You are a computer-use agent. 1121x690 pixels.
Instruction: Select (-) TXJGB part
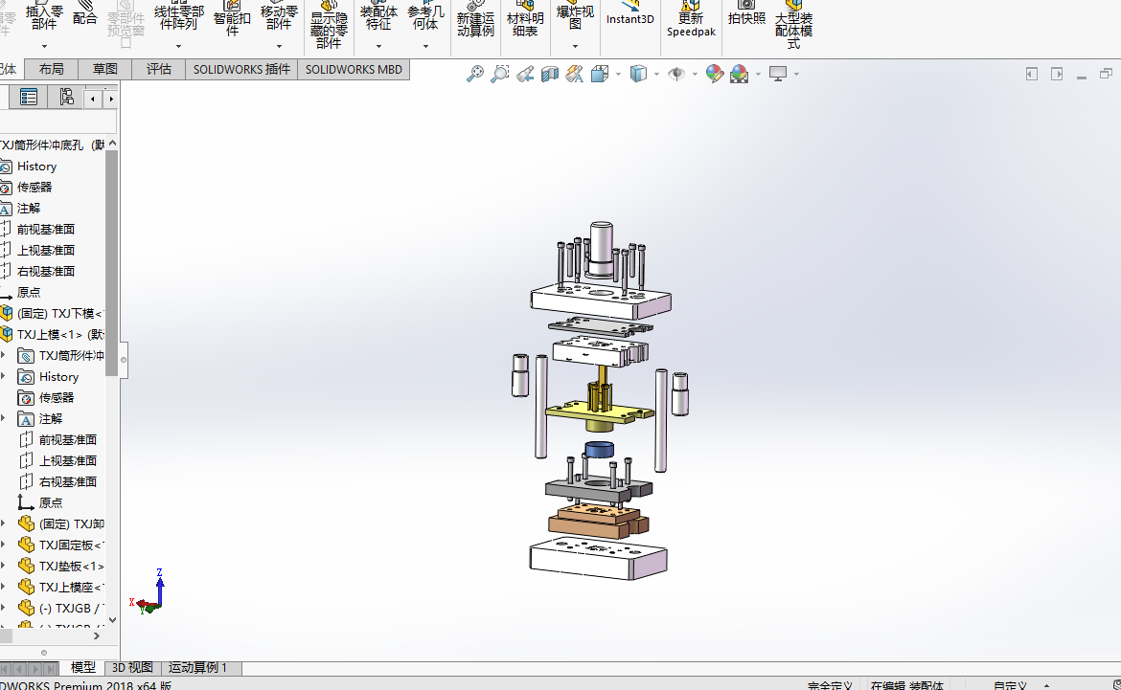pyautogui.click(x=71, y=608)
